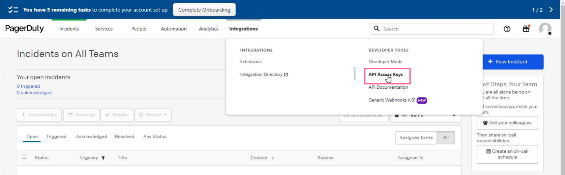
Task: Sort by the Urgency column header
Action: click(89, 158)
